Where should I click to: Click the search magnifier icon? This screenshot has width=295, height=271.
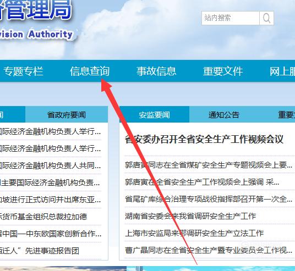click(x=266, y=18)
